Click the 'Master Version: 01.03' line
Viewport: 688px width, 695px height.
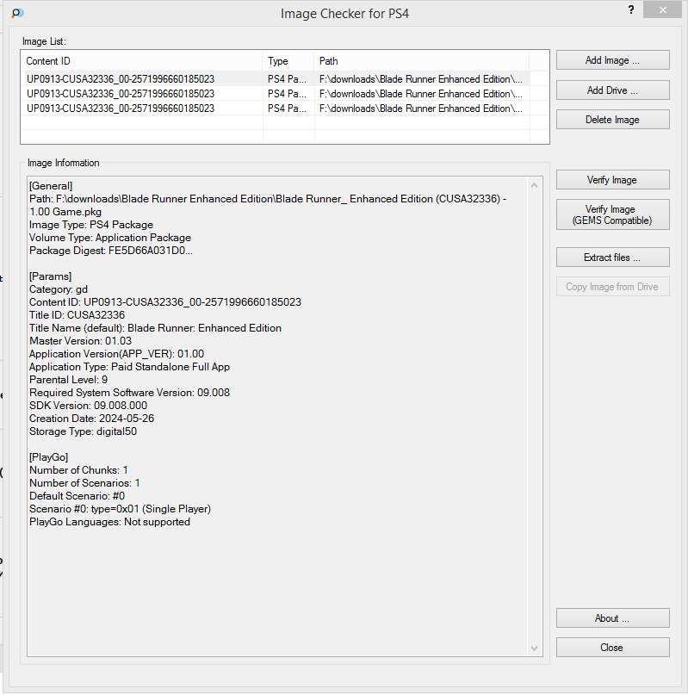80,341
